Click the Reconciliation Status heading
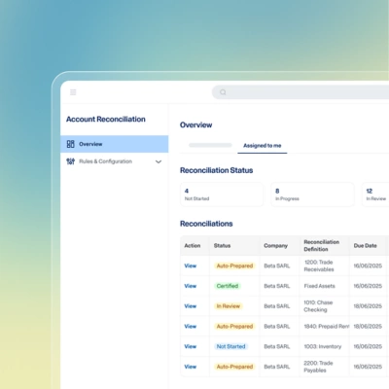The image size is (389, 389). 217,170
